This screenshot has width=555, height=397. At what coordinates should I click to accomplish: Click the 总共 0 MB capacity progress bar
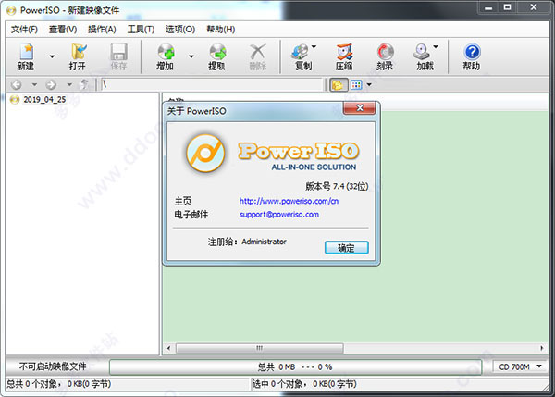pyautogui.click(x=295, y=366)
